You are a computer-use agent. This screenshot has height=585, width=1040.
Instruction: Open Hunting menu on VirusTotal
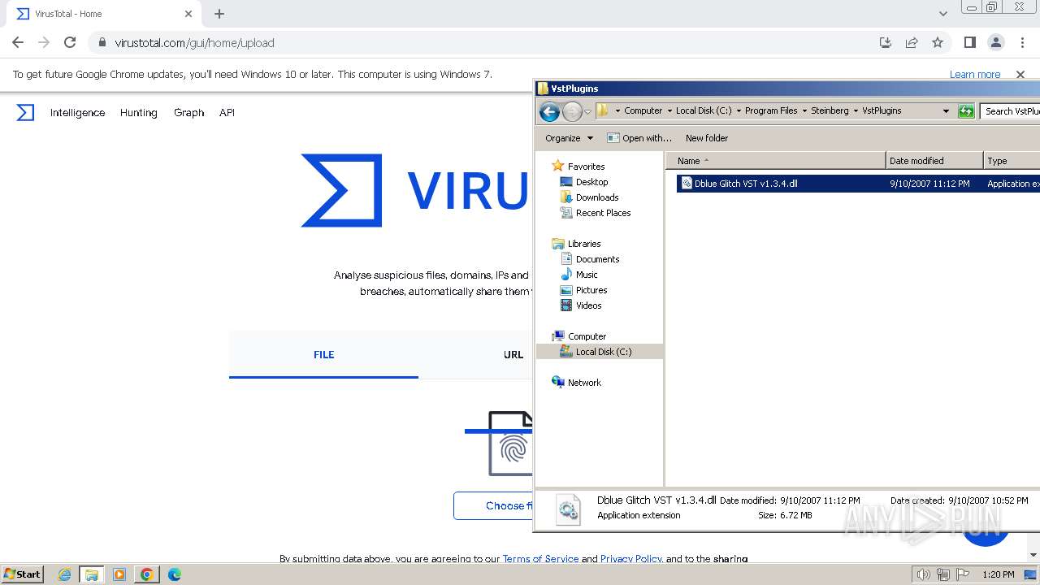(139, 112)
